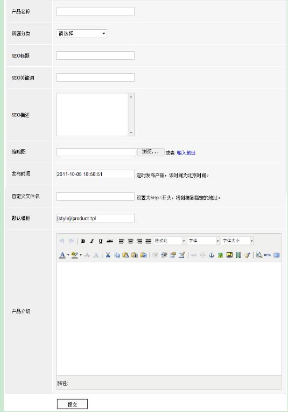
Task: Open HTML source editor button
Action: [x=268, y=255]
